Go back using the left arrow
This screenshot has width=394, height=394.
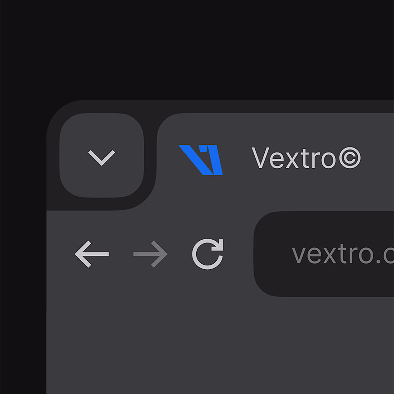(92, 254)
